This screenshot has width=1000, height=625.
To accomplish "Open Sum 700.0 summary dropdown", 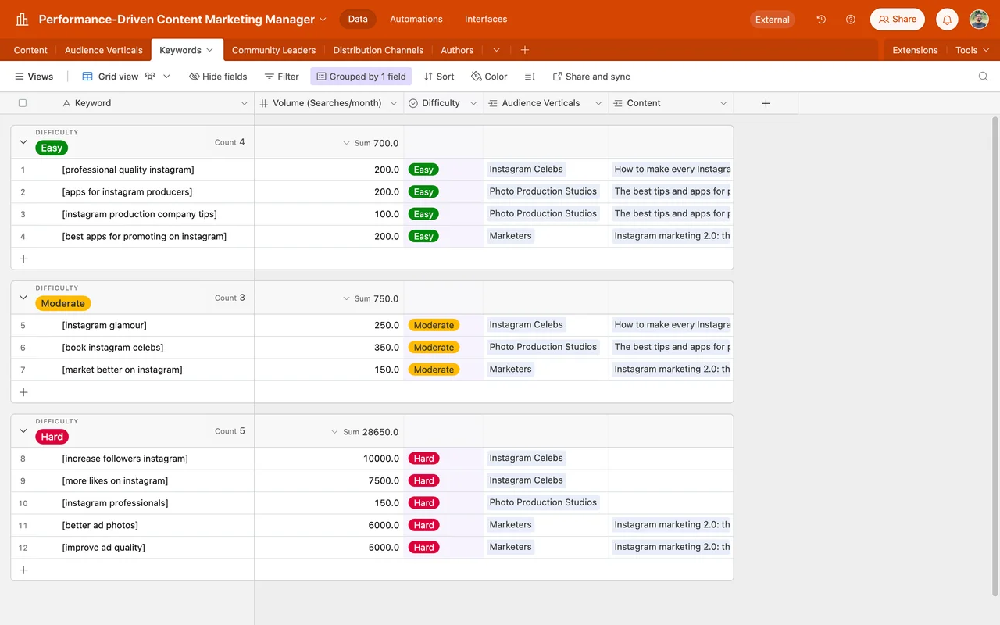I will [x=371, y=143].
